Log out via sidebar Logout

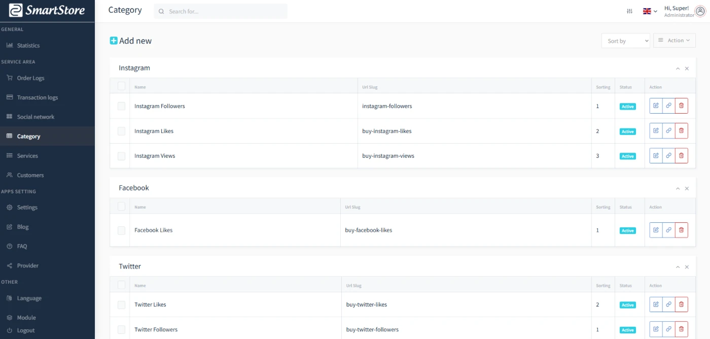47,330
